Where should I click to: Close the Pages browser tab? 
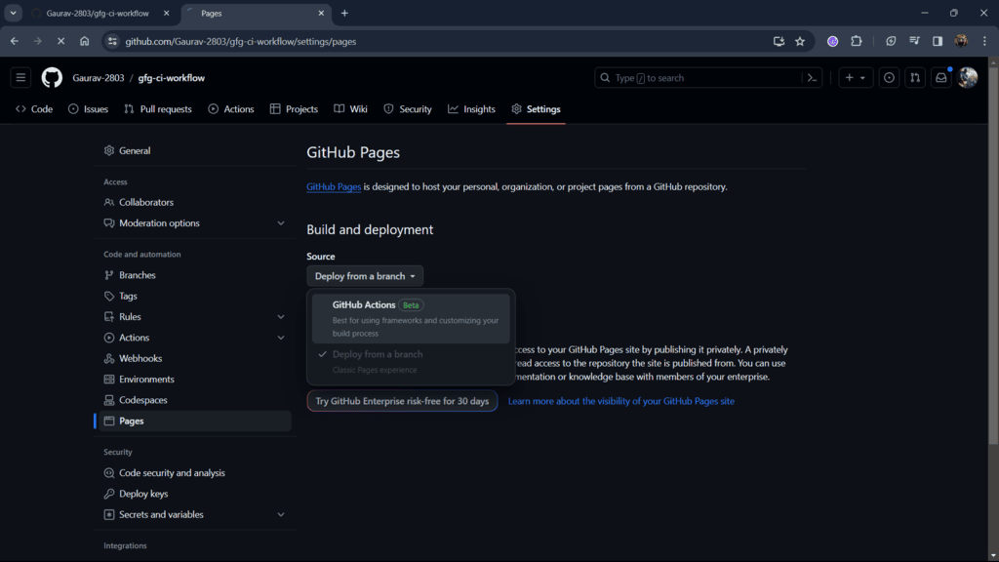click(321, 13)
